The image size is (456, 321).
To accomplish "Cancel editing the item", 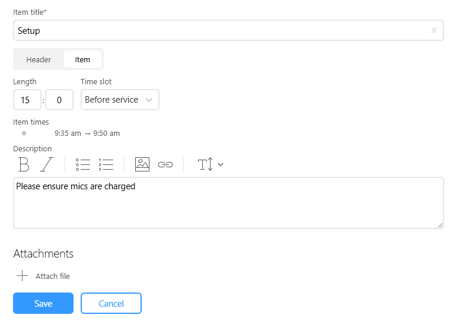I will coord(111,303).
